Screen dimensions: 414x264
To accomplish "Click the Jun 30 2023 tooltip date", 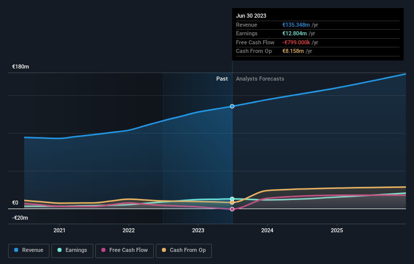I will pos(251,16).
